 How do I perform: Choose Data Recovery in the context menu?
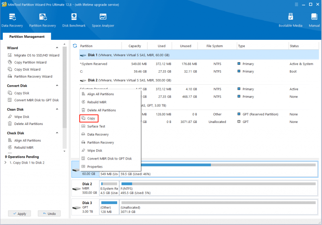pyautogui.click(x=110, y=135)
